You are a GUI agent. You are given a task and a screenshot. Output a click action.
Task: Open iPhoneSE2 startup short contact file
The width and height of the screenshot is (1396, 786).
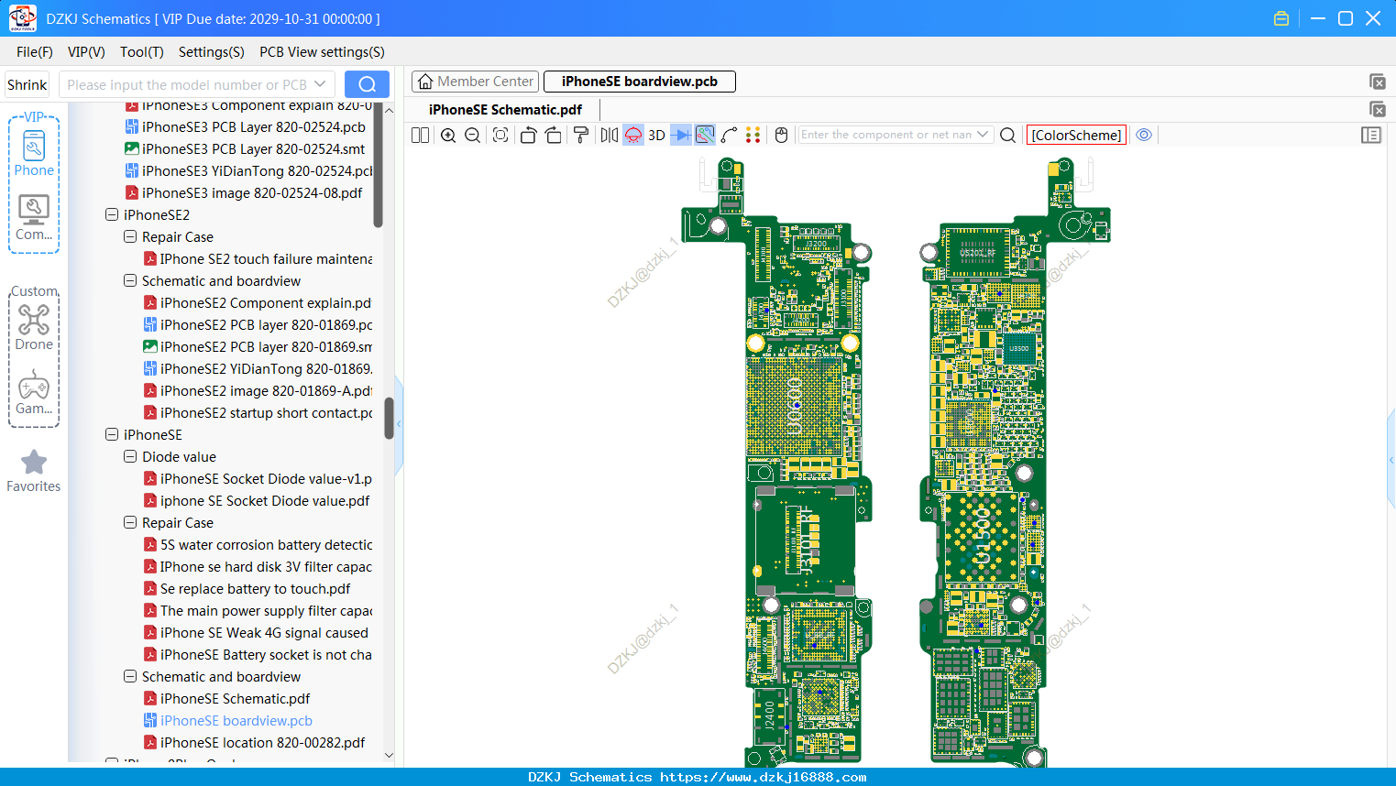point(259,413)
